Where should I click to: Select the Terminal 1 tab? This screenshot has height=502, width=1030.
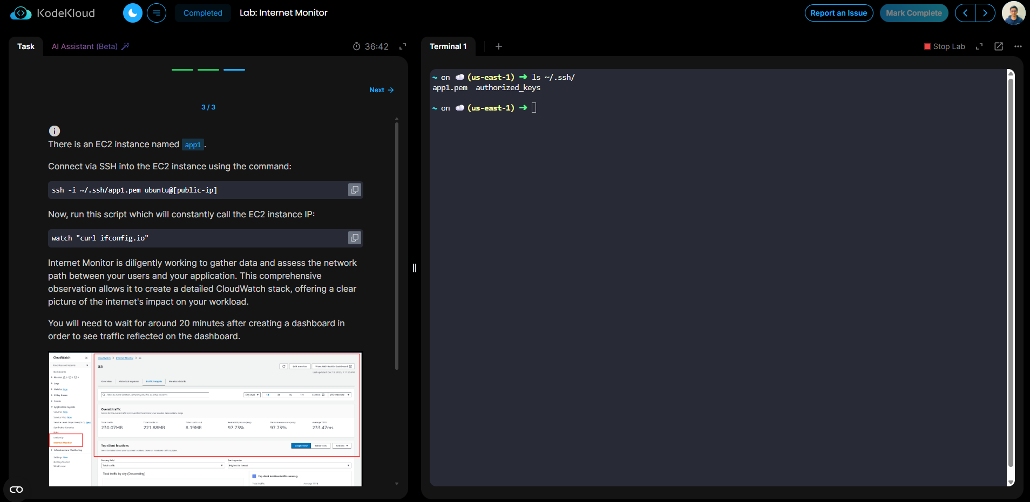448,46
